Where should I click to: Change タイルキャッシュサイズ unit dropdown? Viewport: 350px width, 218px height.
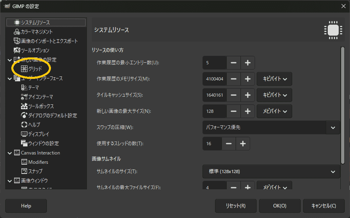274,95
